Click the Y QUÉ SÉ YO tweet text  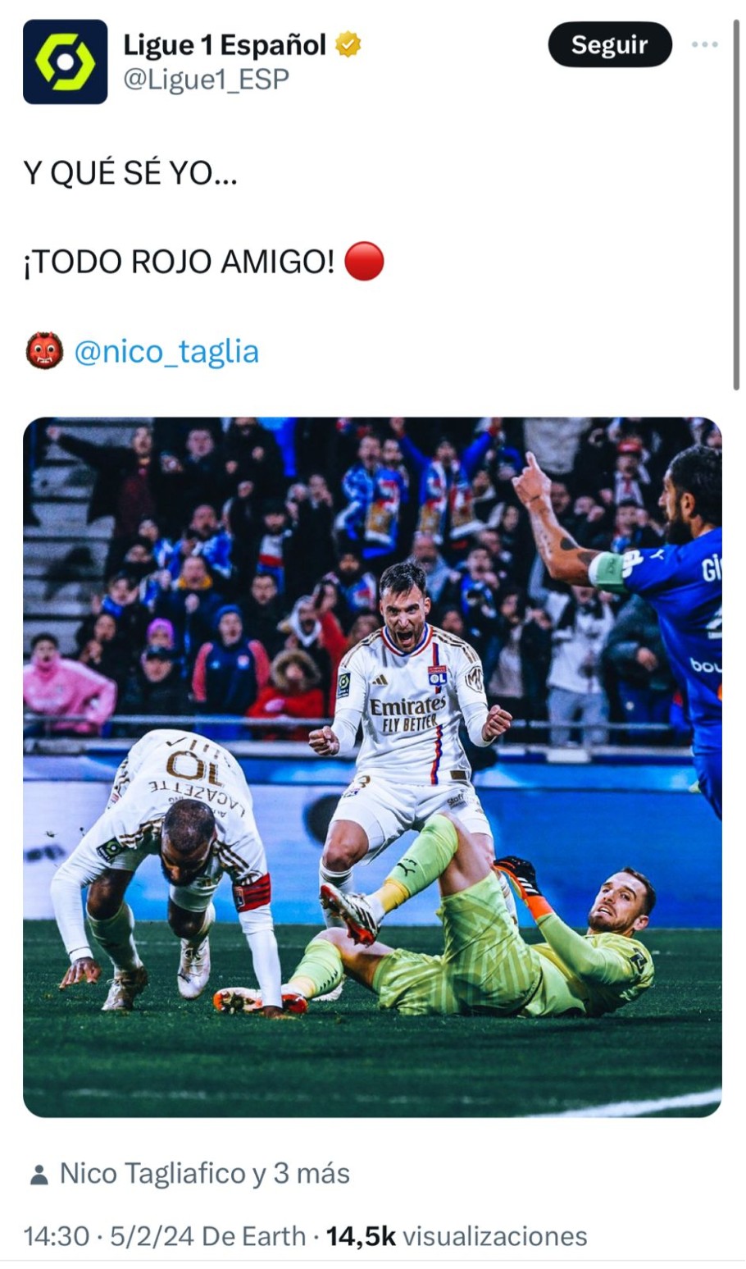(130, 173)
